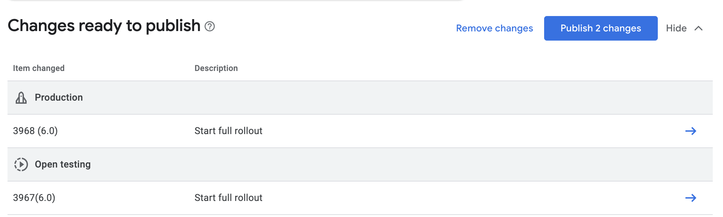Click the 3968 (6.0) release entry
The width and height of the screenshot is (723, 217).
[36, 131]
